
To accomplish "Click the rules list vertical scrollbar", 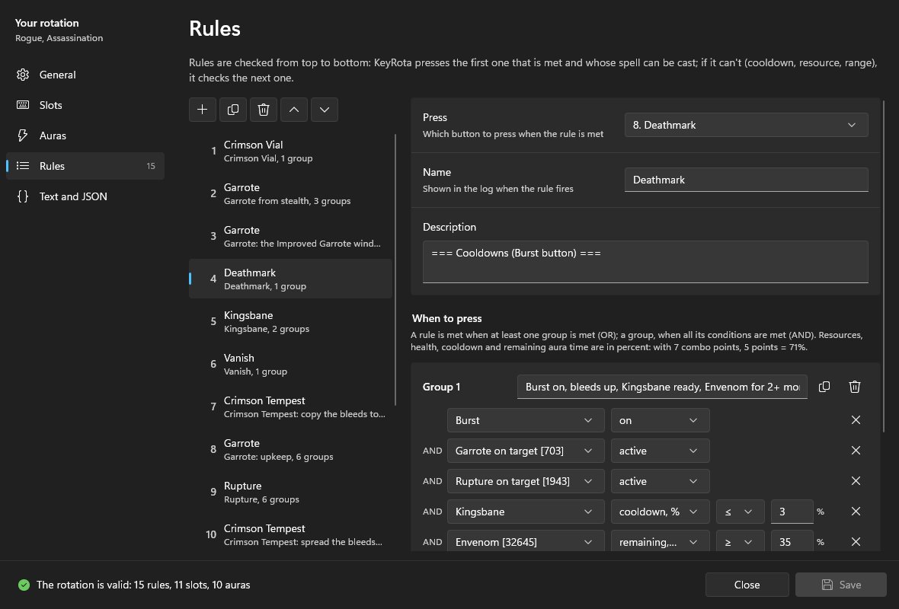I will point(395,269).
